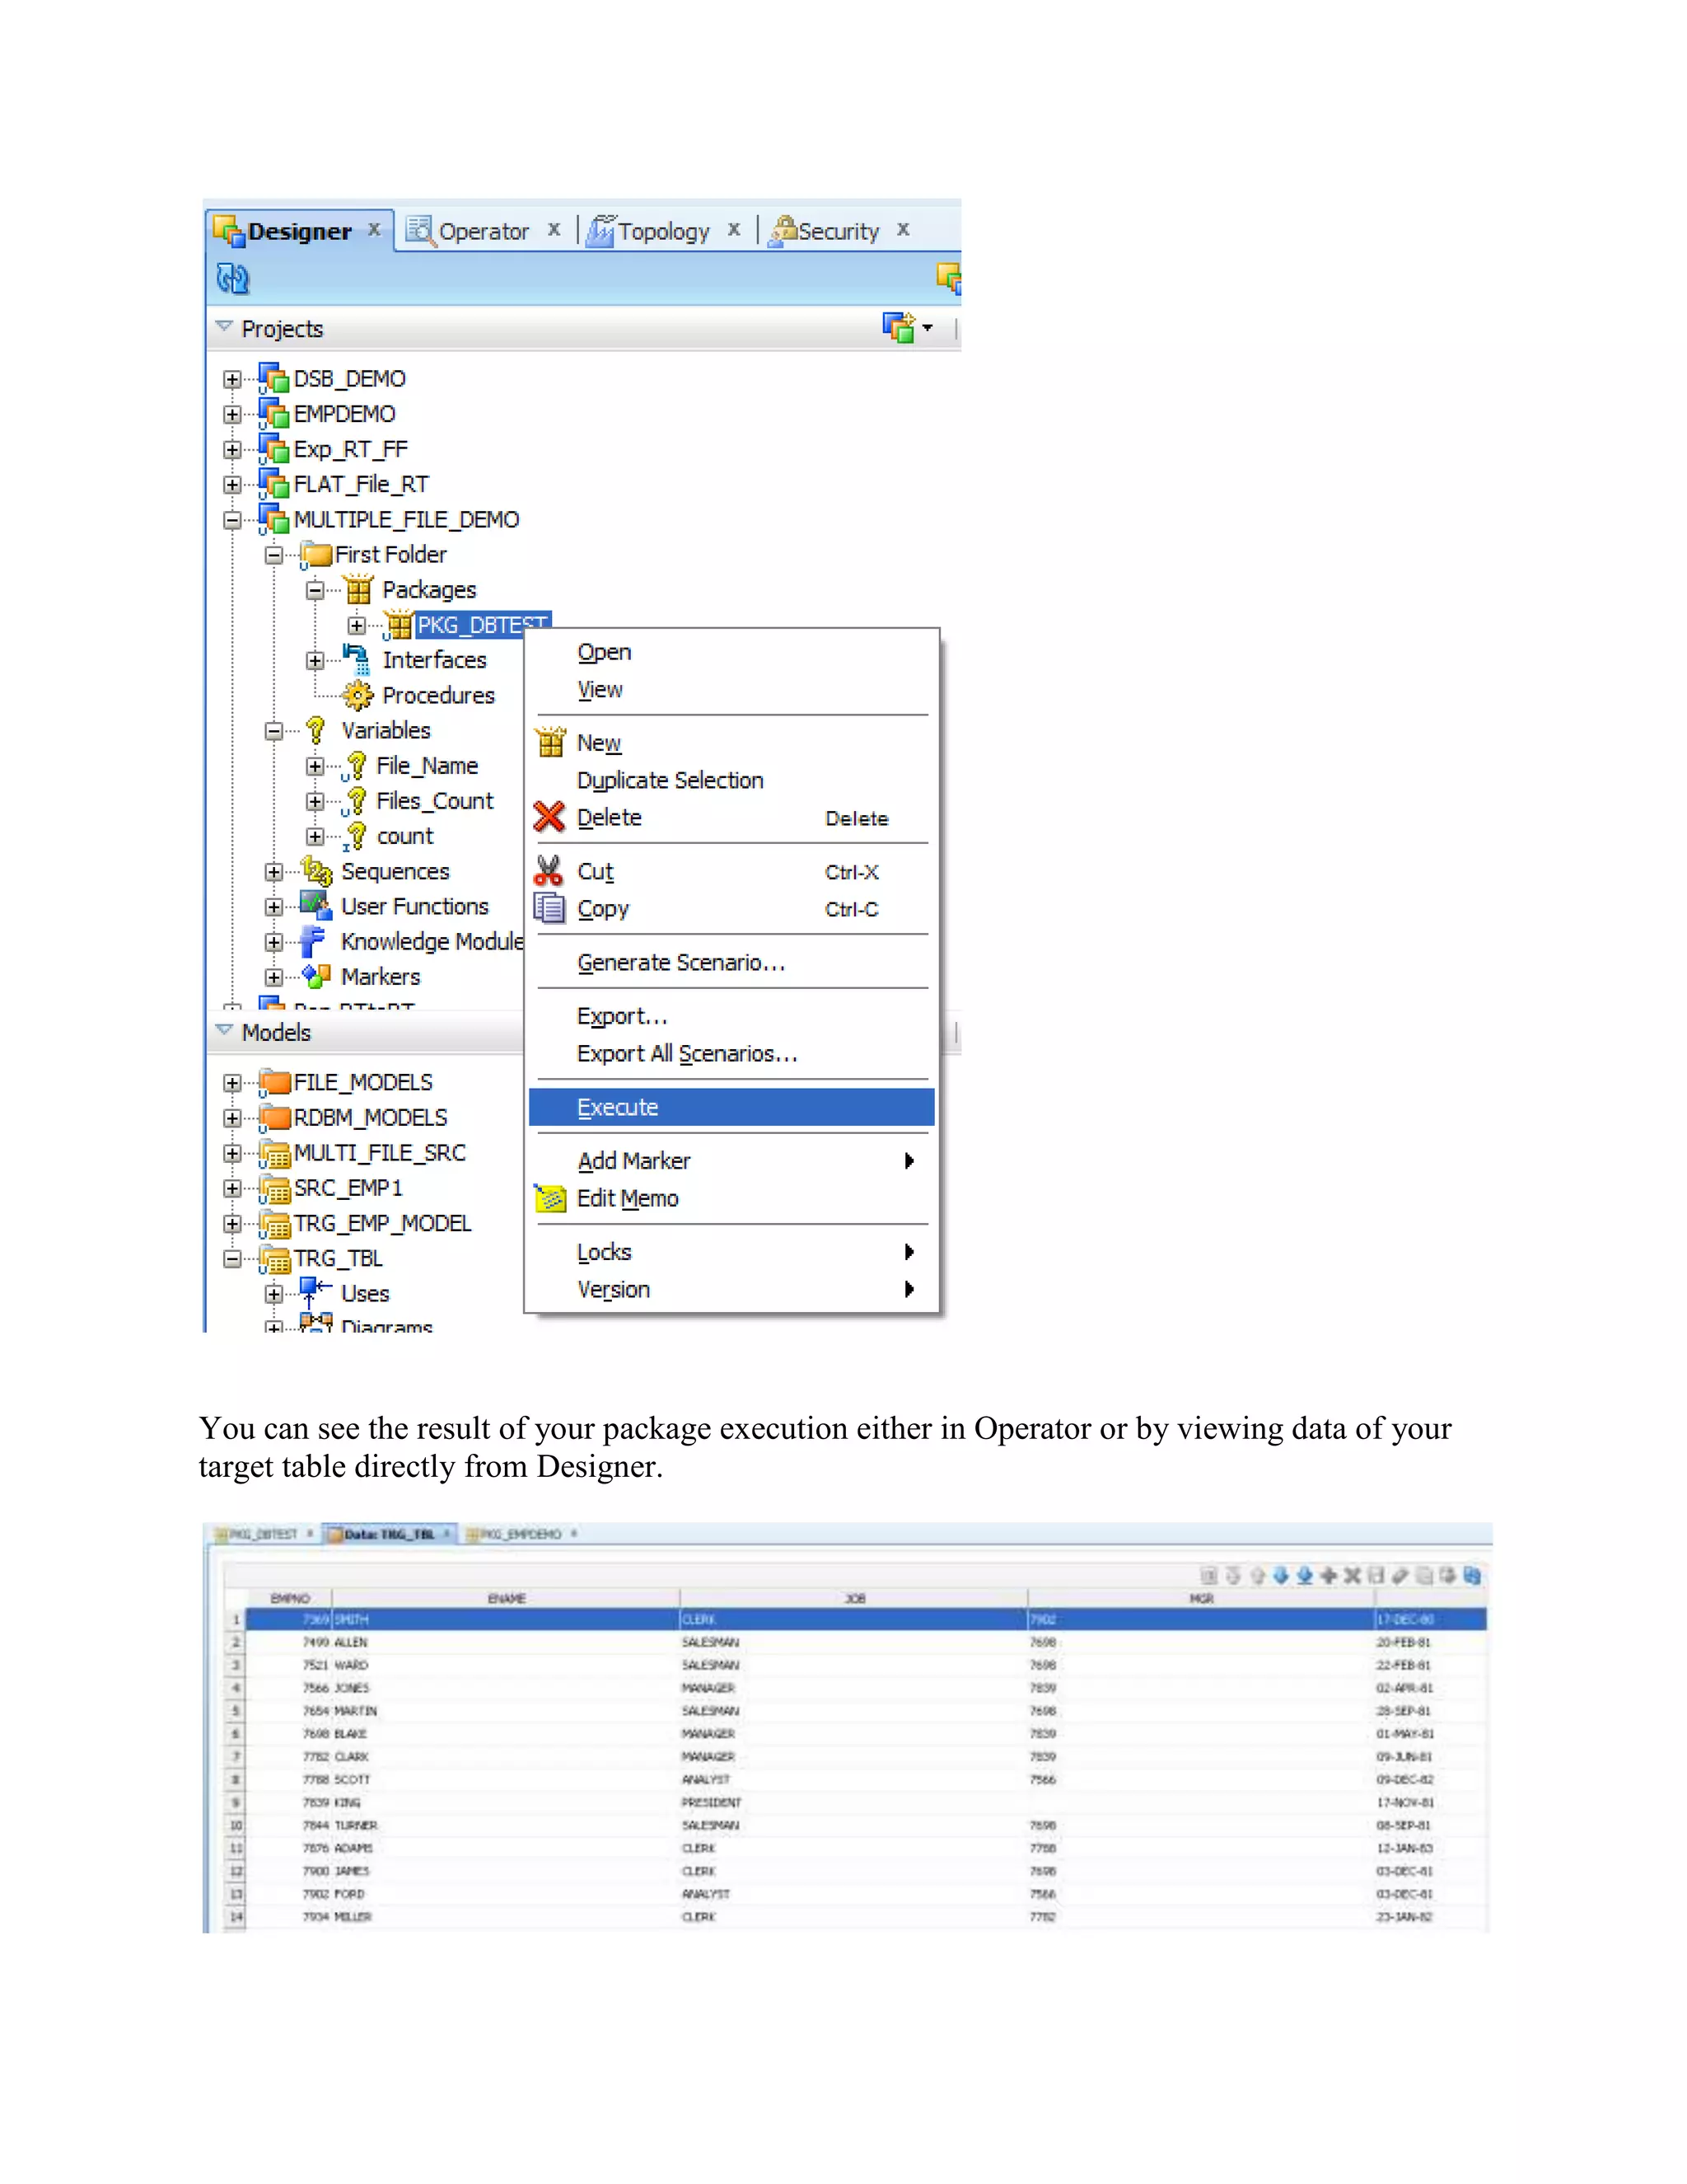
Task: Close the Designer tab
Action: click(x=374, y=229)
